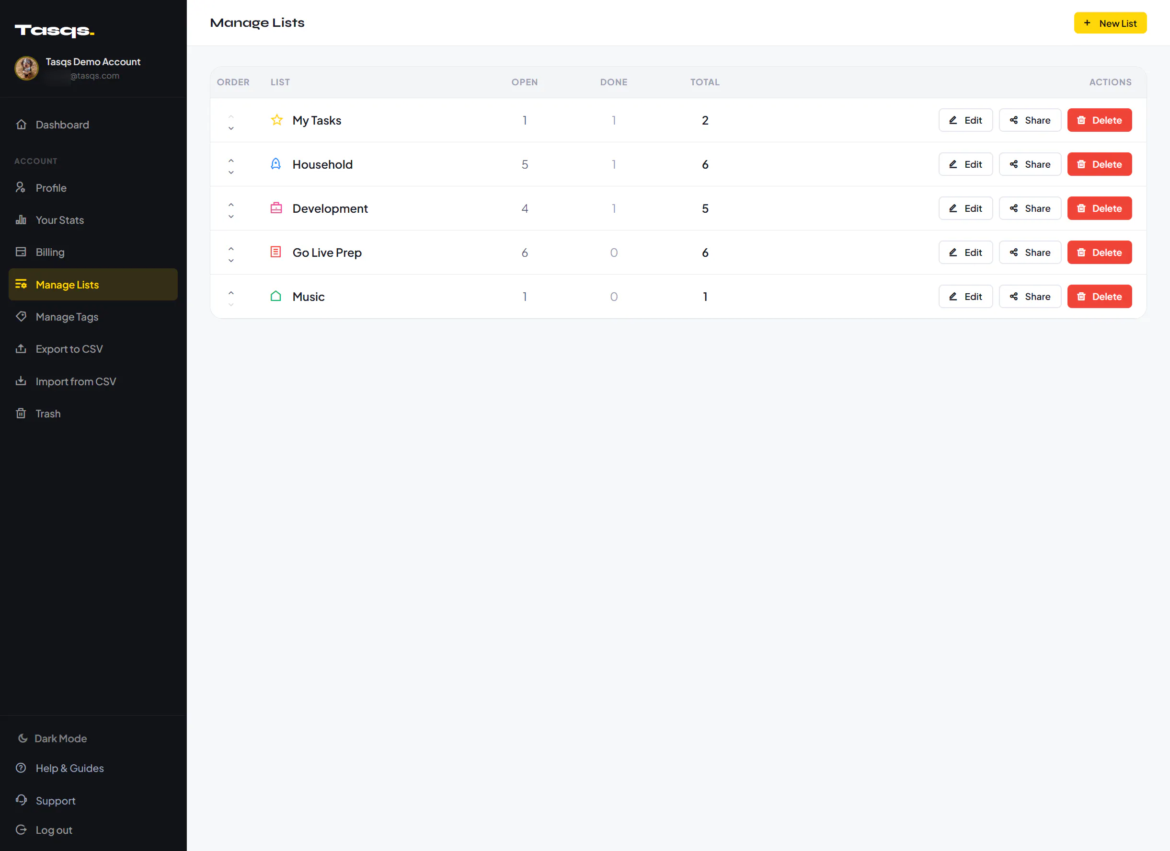The image size is (1170, 851).
Task: Click the green house icon beside Music
Action: click(x=276, y=296)
